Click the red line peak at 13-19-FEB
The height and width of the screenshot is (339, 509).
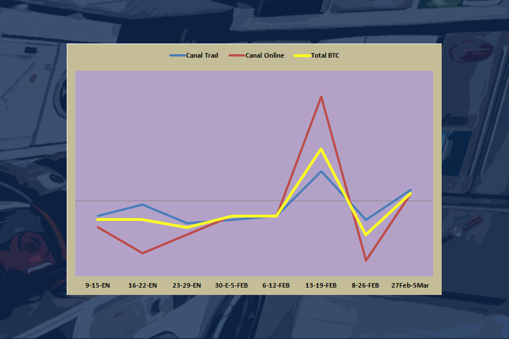tap(321, 97)
